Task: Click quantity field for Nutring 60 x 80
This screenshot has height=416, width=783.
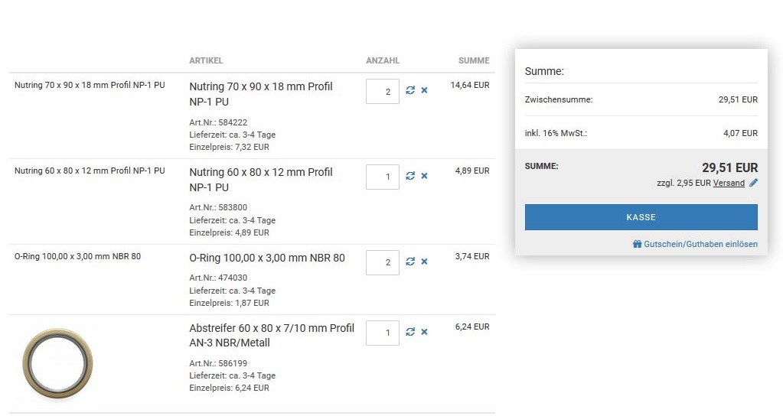Action: (383, 177)
